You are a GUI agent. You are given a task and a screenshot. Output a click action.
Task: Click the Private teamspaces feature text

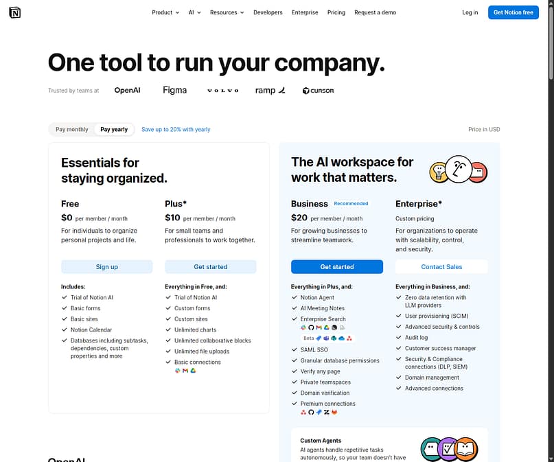pos(325,382)
